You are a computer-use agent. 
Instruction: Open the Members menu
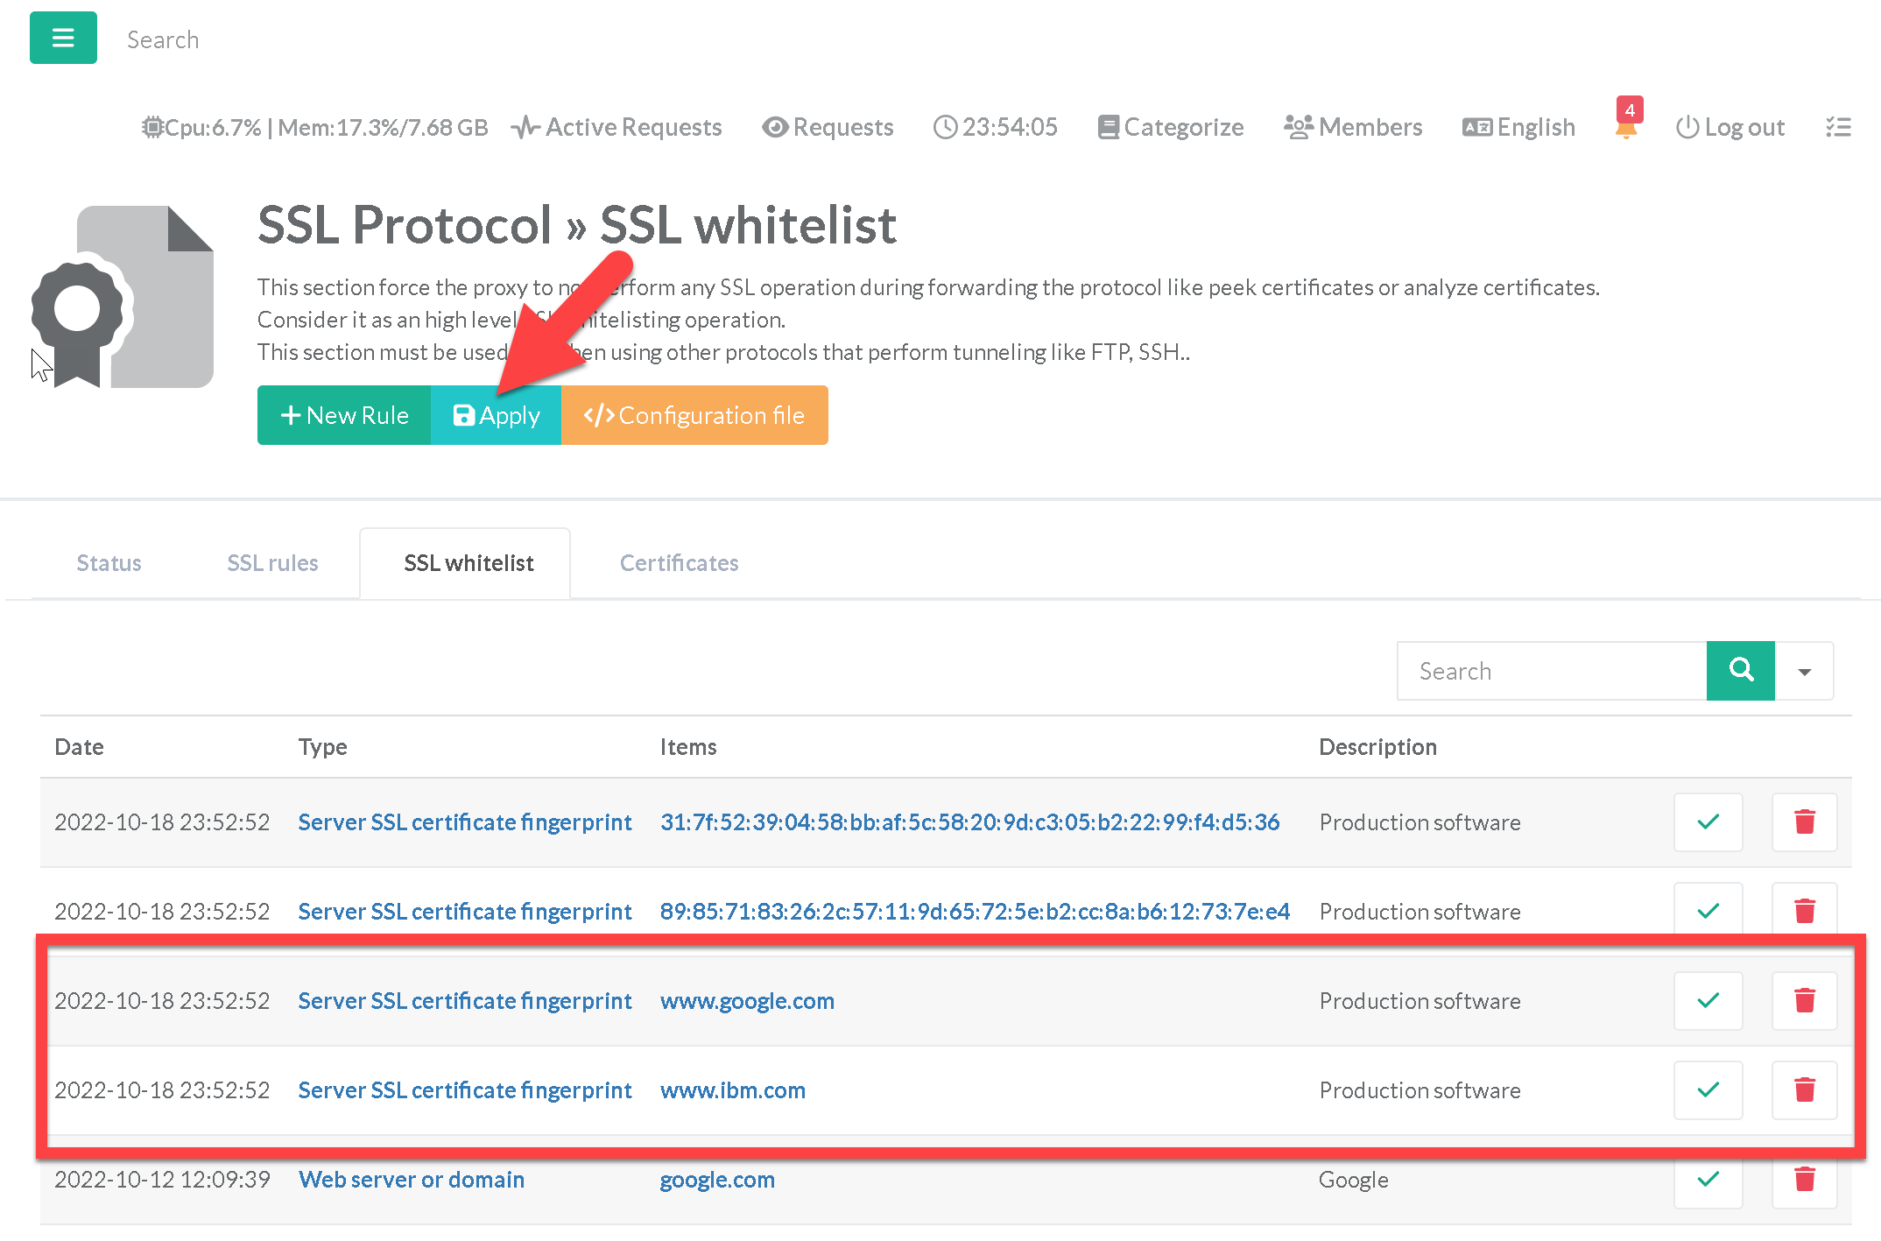(x=1354, y=128)
